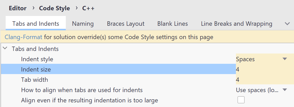Navigate to the Code Style breadcrumb

(54, 8)
